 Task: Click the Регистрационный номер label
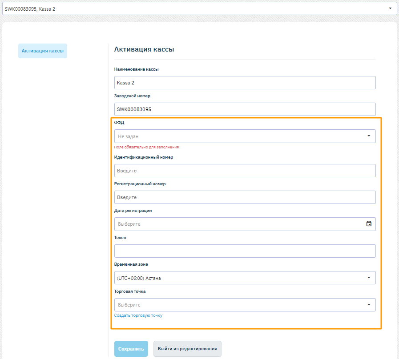point(140,184)
